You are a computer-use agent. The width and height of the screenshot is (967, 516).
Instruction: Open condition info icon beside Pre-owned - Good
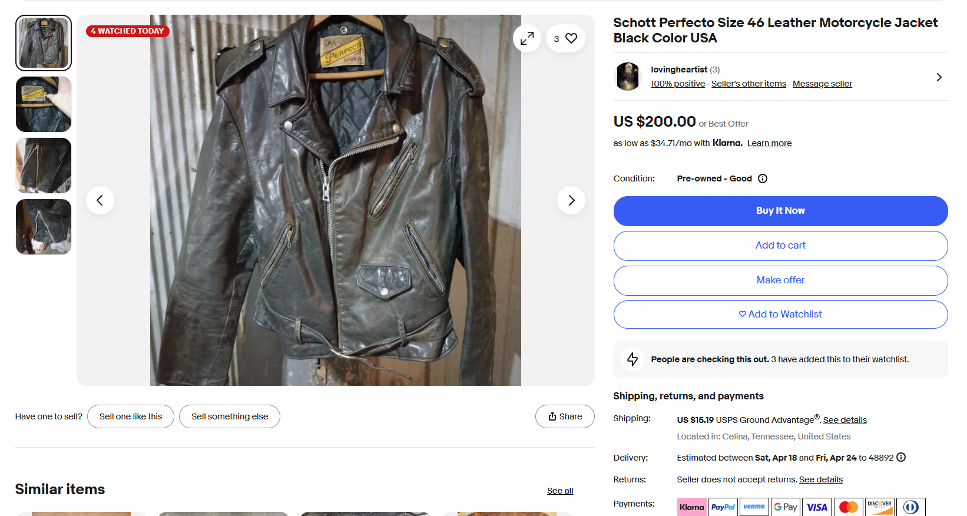tap(763, 178)
